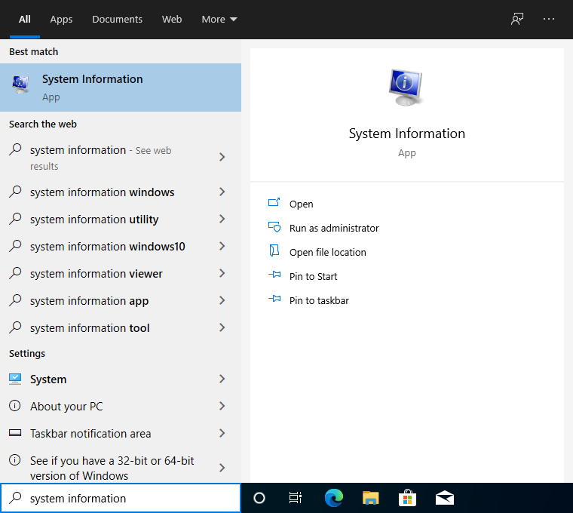Switch to the Web tab

(172, 19)
